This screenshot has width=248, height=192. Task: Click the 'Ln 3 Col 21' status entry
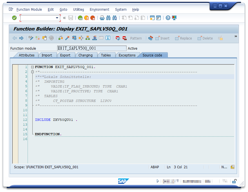click(x=177, y=167)
